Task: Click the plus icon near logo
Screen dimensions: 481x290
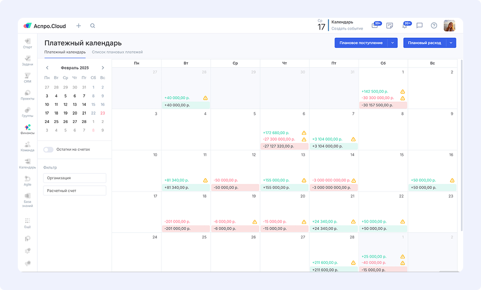Action: point(78,26)
